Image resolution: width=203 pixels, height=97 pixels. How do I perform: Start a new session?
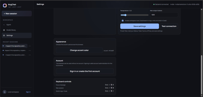click(x=17, y=14)
